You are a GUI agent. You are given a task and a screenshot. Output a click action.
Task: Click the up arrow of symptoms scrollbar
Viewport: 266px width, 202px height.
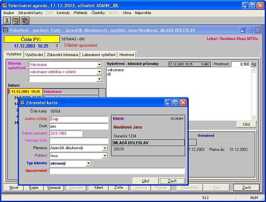[x=253, y=70]
